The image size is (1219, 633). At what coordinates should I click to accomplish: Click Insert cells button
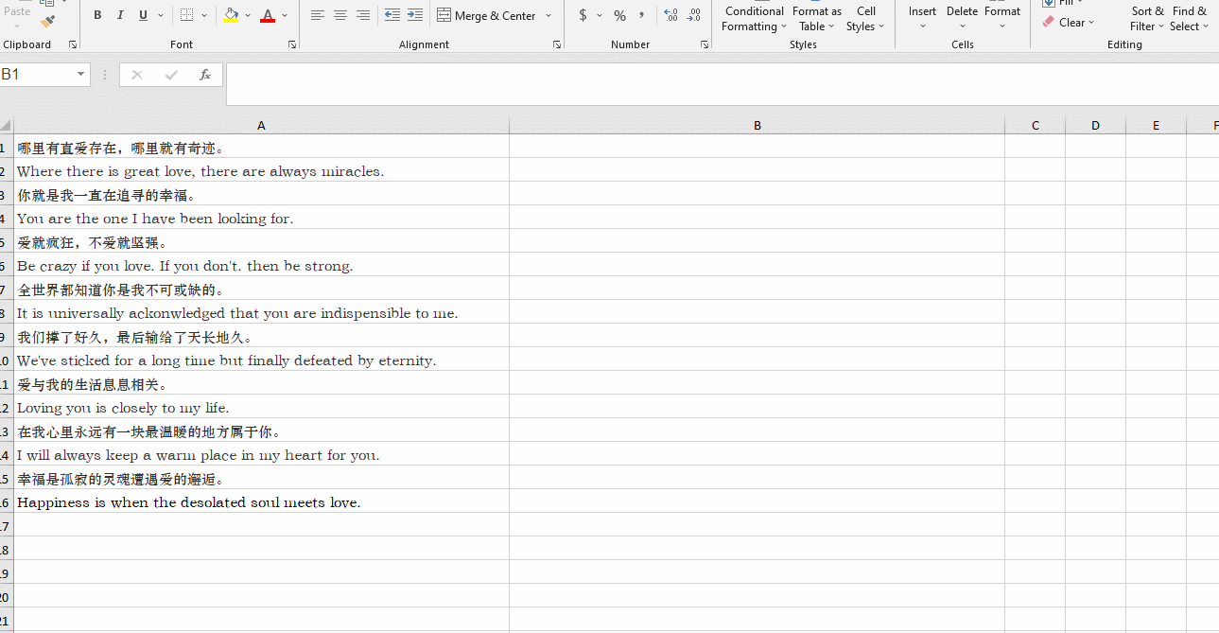[x=922, y=16]
